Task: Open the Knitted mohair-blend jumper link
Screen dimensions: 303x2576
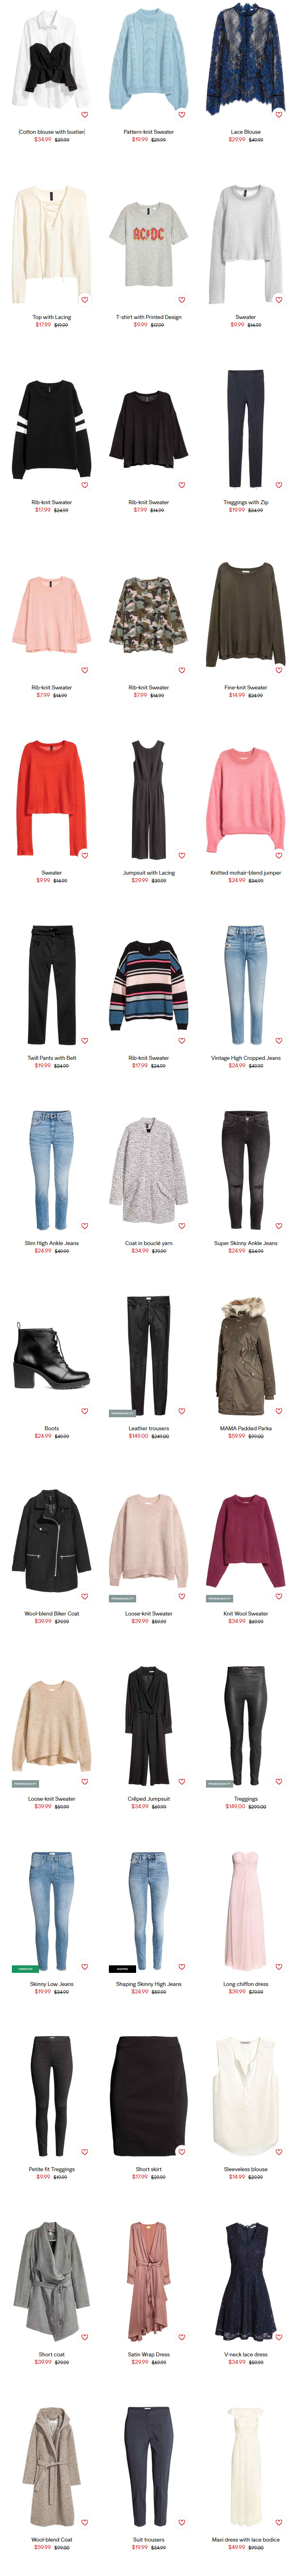Action: pos(245,872)
